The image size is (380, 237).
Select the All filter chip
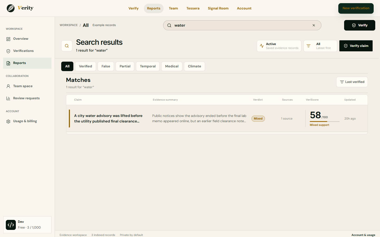[67, 66]
